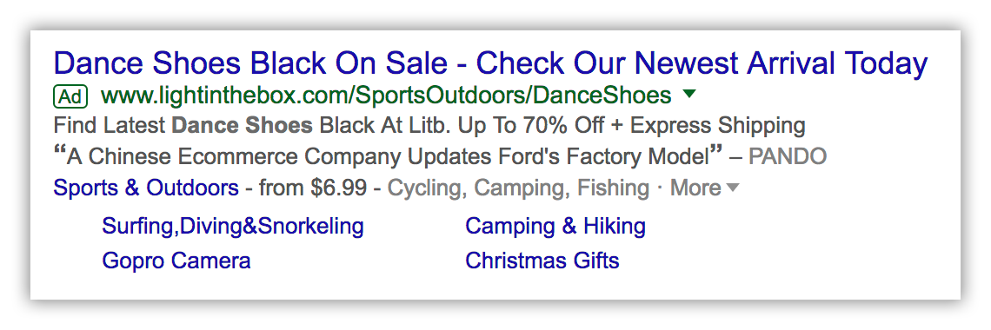Click the green Ad badge

coord(70,96)
